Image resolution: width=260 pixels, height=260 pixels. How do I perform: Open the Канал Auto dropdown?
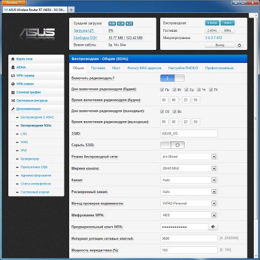189,180
